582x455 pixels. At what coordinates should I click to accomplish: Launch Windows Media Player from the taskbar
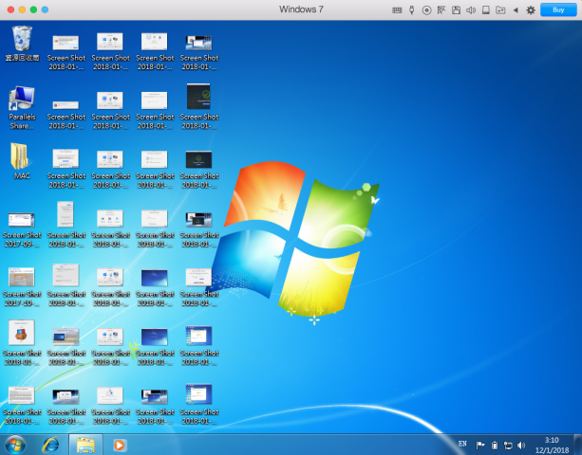119,445
